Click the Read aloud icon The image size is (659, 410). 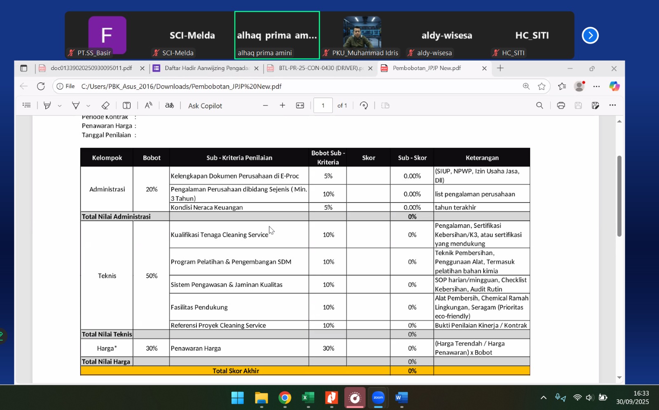(148, 105)
